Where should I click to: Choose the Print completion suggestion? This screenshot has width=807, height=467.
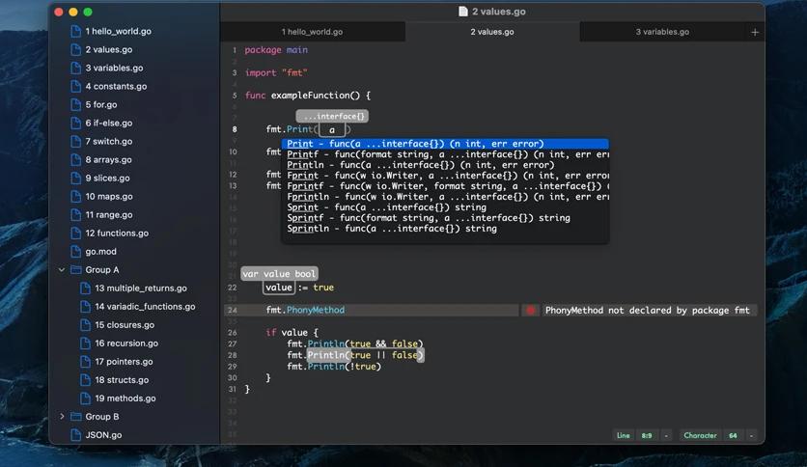click(445, 144)
